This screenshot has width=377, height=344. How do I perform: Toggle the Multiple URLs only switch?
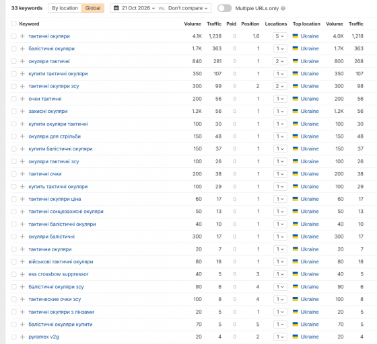tap(224, 8)
